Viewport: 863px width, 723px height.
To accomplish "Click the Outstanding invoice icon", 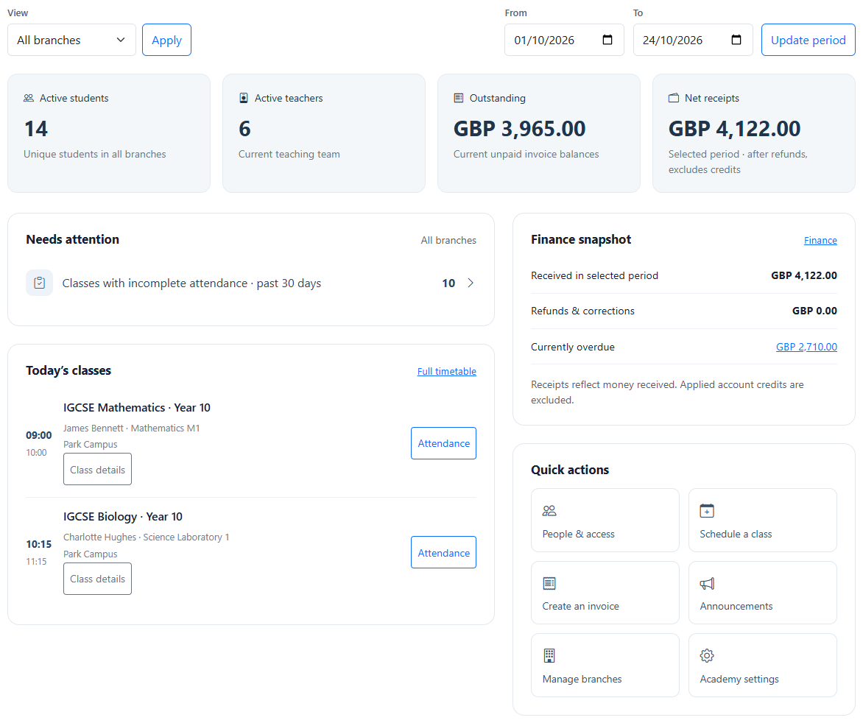I will [x=459, y=98].
